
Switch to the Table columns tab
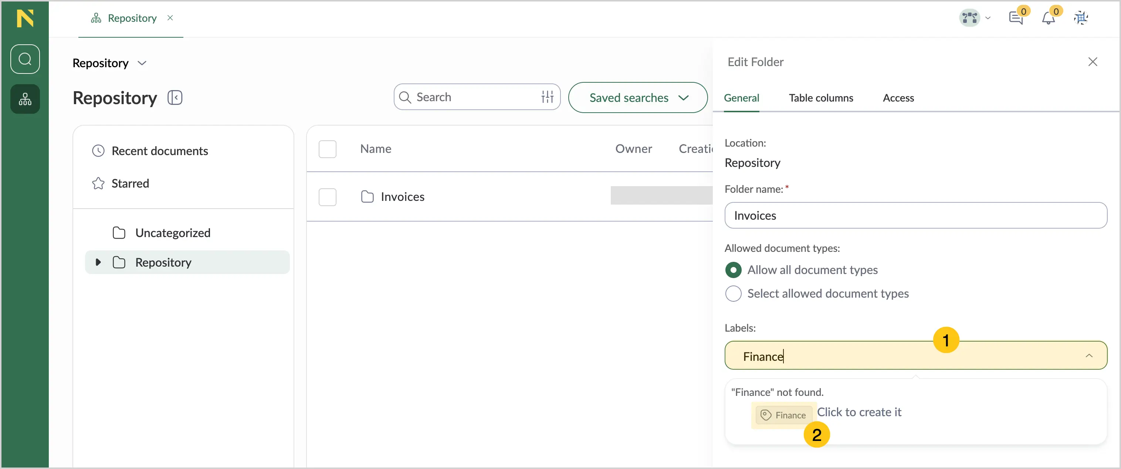821,98
